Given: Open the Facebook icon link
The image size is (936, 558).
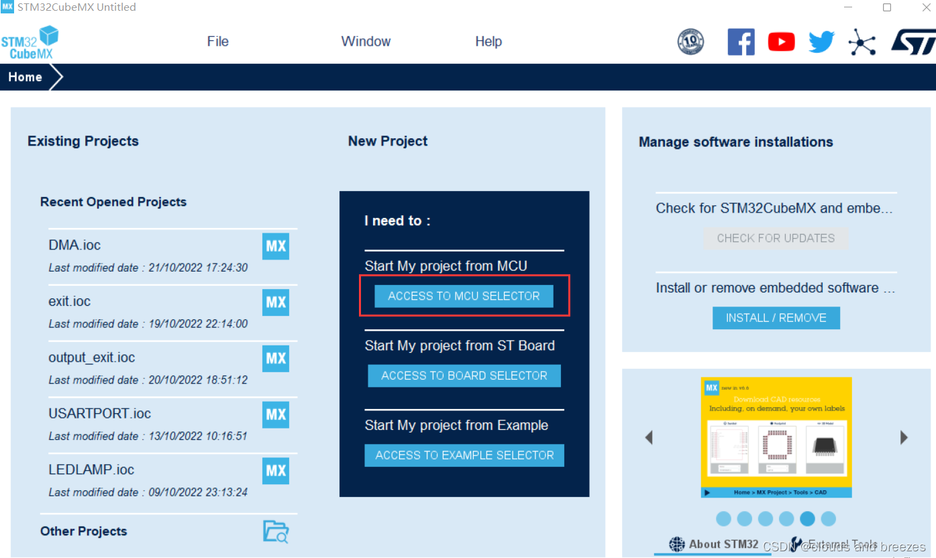Looking at the screenshot, I should (741, 42).
